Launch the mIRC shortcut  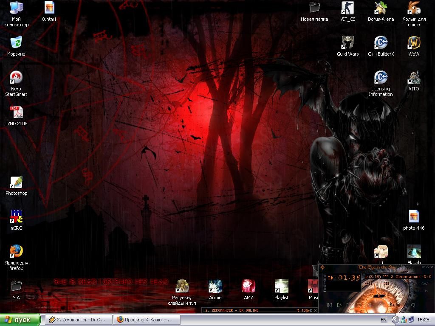pos(16,220)
